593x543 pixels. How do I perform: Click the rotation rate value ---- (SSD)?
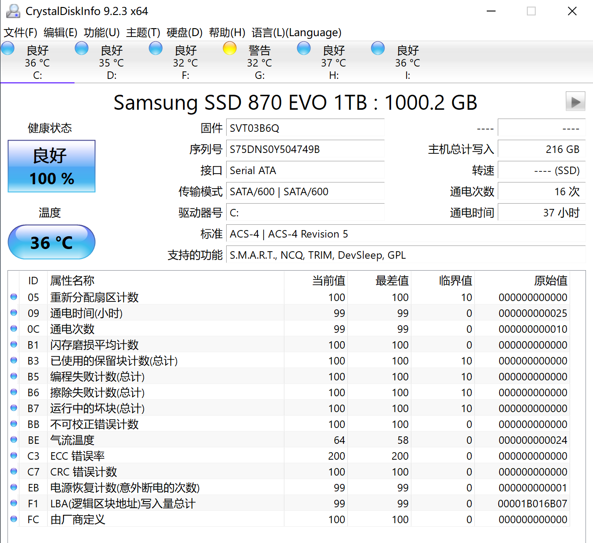click(x=541, y=171)
